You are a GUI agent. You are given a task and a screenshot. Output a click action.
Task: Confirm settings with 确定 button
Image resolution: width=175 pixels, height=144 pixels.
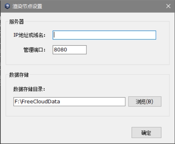[146, 133]
